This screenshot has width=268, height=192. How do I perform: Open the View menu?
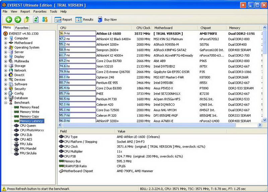[14, 11]
